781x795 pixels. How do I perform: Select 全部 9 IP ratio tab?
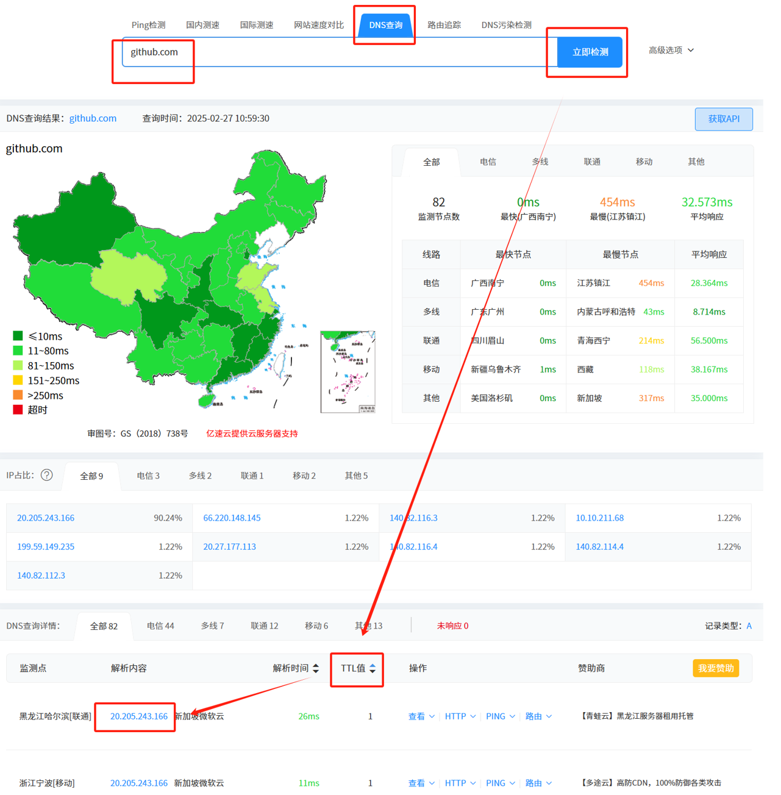coord(91,476)
